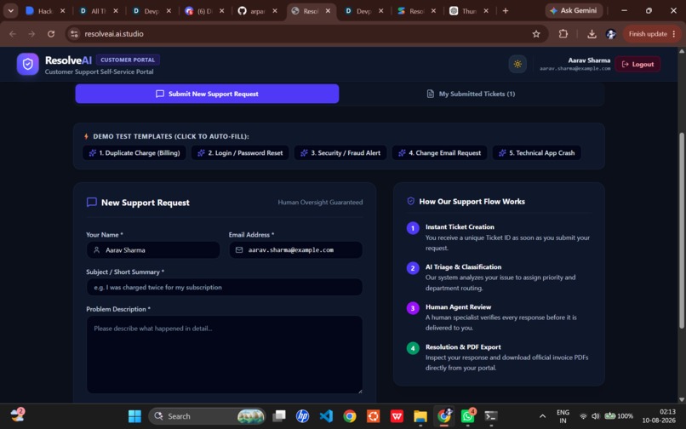
Task: Click the Logout button
Action: [x=637, y=65]
